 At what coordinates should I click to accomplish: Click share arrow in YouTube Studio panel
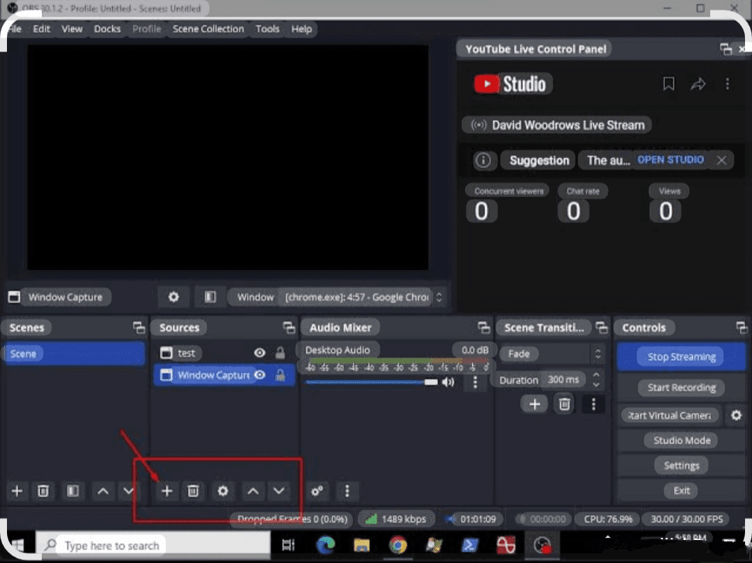point(698,84)
